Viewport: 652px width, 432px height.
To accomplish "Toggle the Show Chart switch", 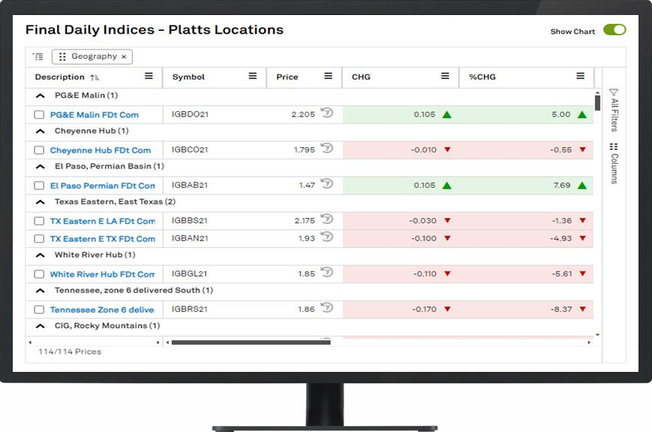I will tap(614, 30).
